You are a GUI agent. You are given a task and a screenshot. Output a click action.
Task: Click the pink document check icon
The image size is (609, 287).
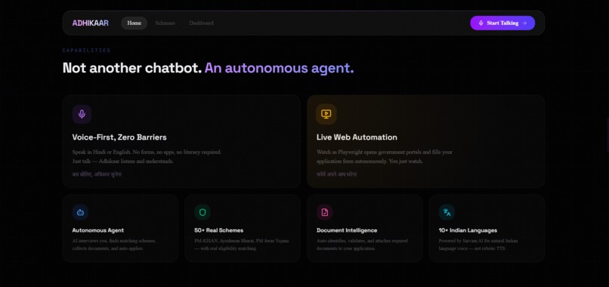[325, 212]
